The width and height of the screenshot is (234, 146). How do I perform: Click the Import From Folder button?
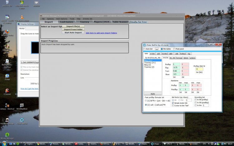pos(73,30)
